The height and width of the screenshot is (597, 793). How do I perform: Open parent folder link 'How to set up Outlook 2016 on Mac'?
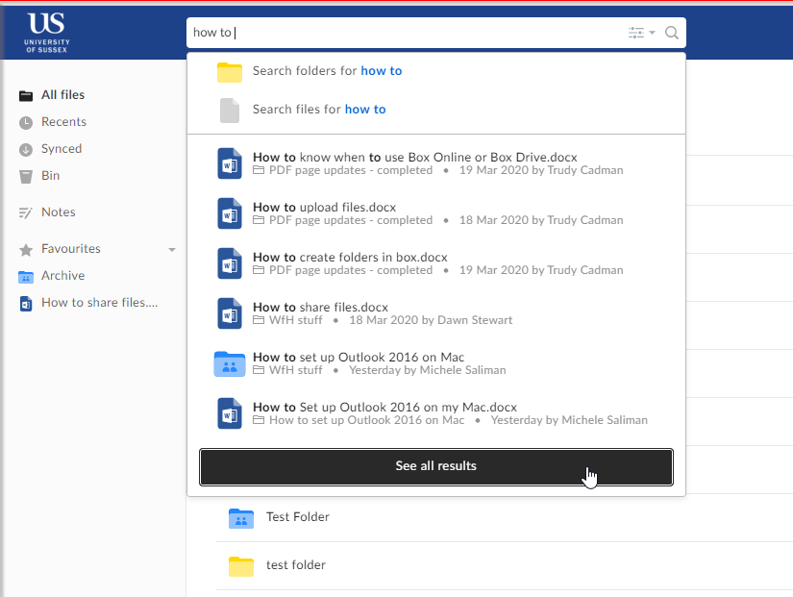click(x=366, y=420)
